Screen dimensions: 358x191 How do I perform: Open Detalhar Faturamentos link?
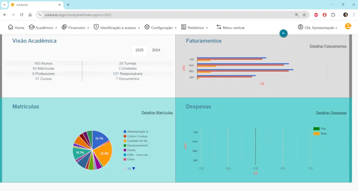click(328, 46)
